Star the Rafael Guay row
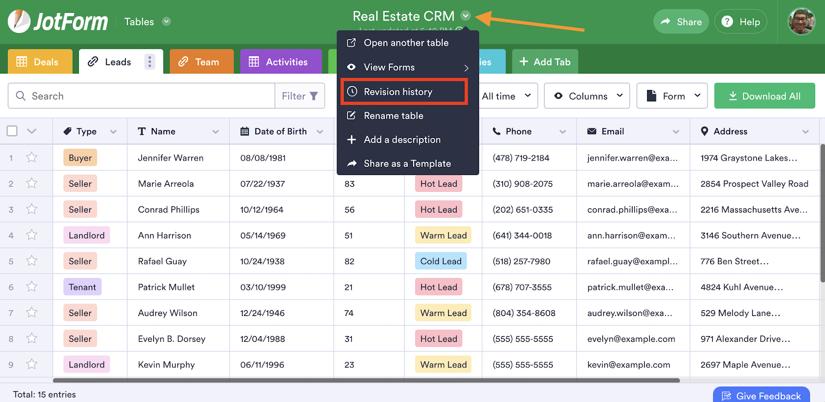This screenshot has height=402, width=825. pyautogui.click(x=32, y=261)
